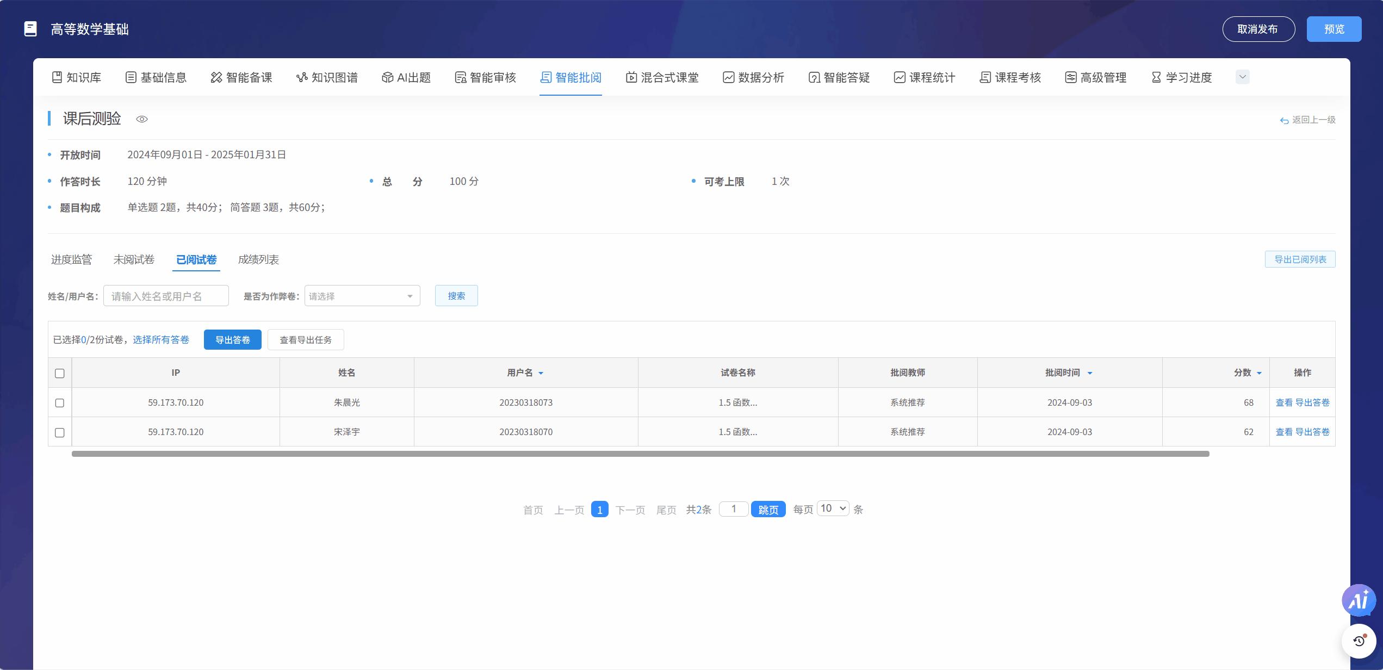The image size is (1383, 670).
Task: Click the 选择所有答卷 link
Action: pos(161,340)
